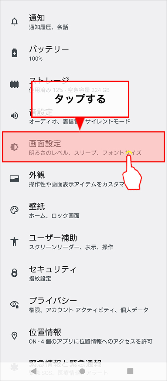Viewport: 167px width, 381px height.
Task: Tap the display brightness icon
Action: (x=14, y=147)
